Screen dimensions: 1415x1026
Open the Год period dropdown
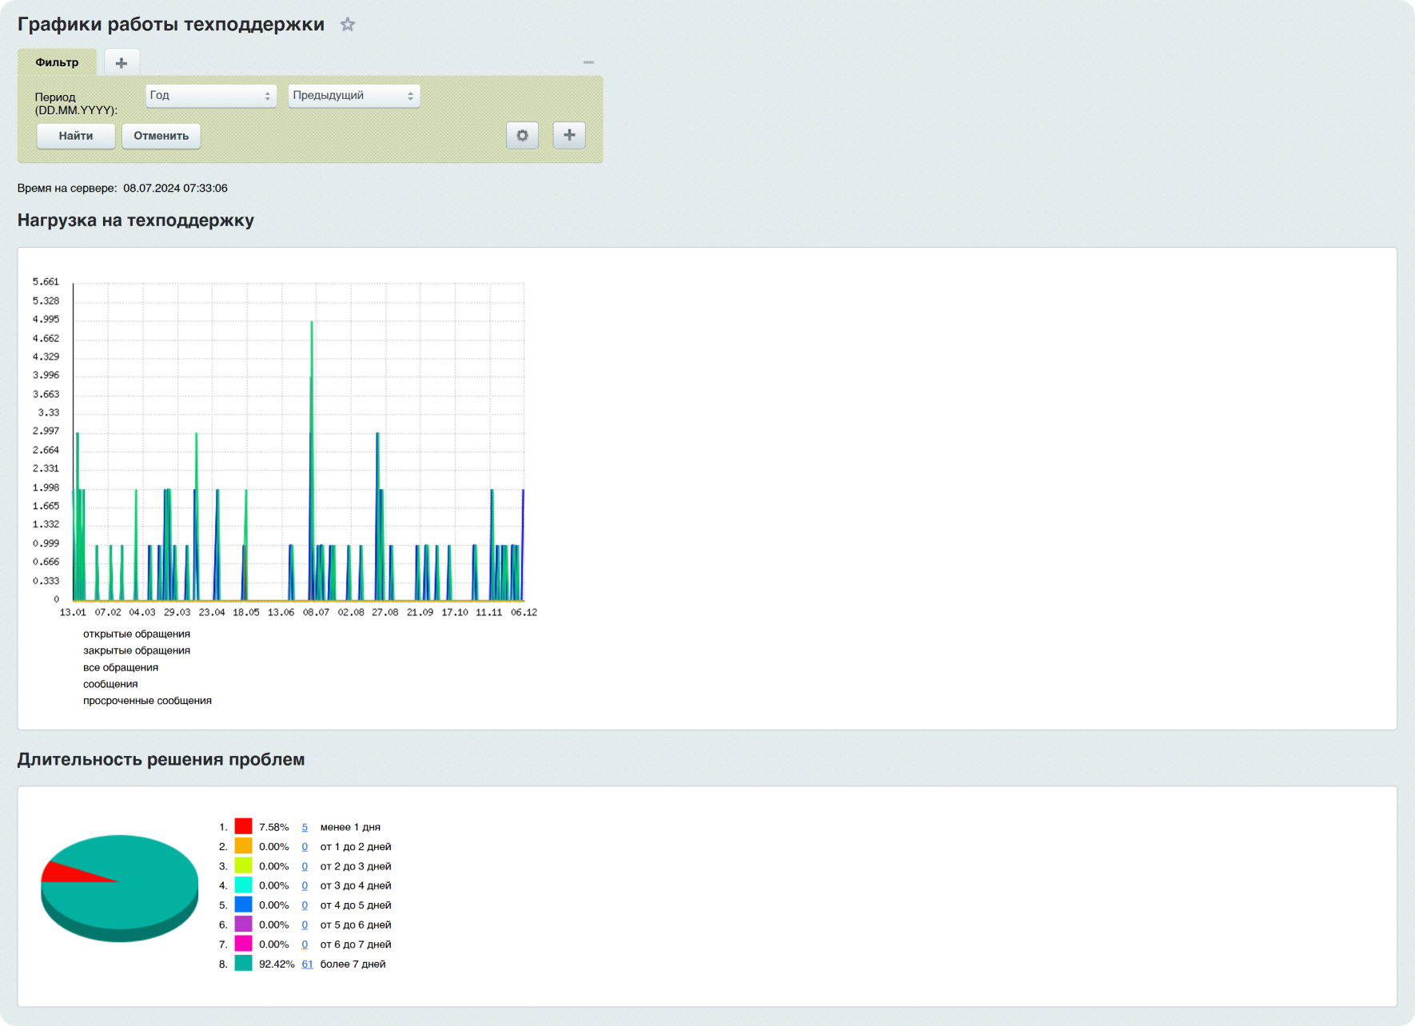click(211, 95)
